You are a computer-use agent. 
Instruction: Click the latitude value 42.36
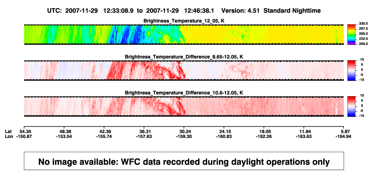click(x=104, y=131)
